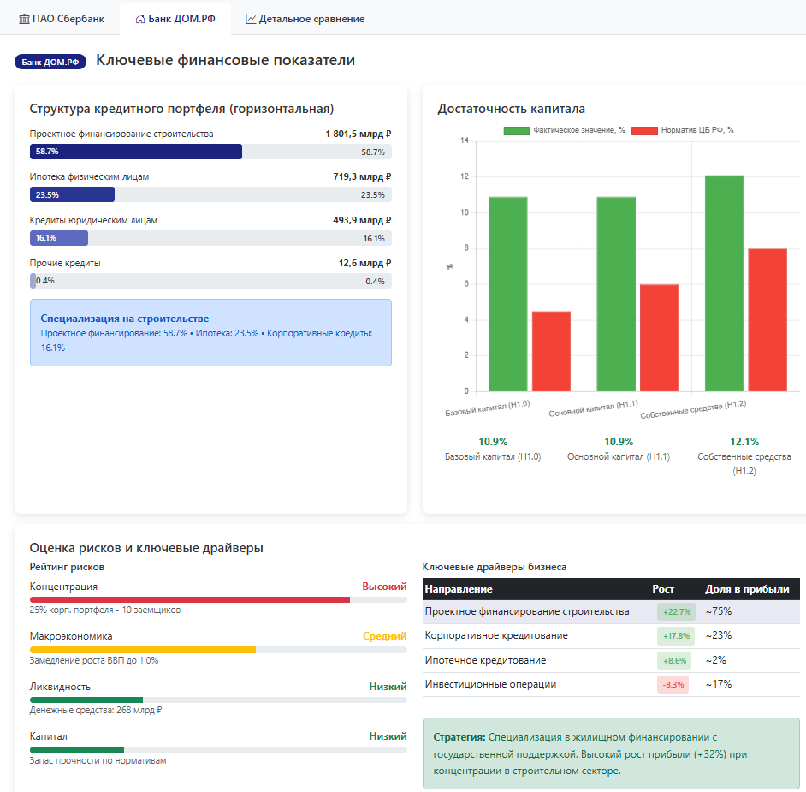Click the red -8.3% growth badge
This screenshot has height=792, width=806.
672,684
